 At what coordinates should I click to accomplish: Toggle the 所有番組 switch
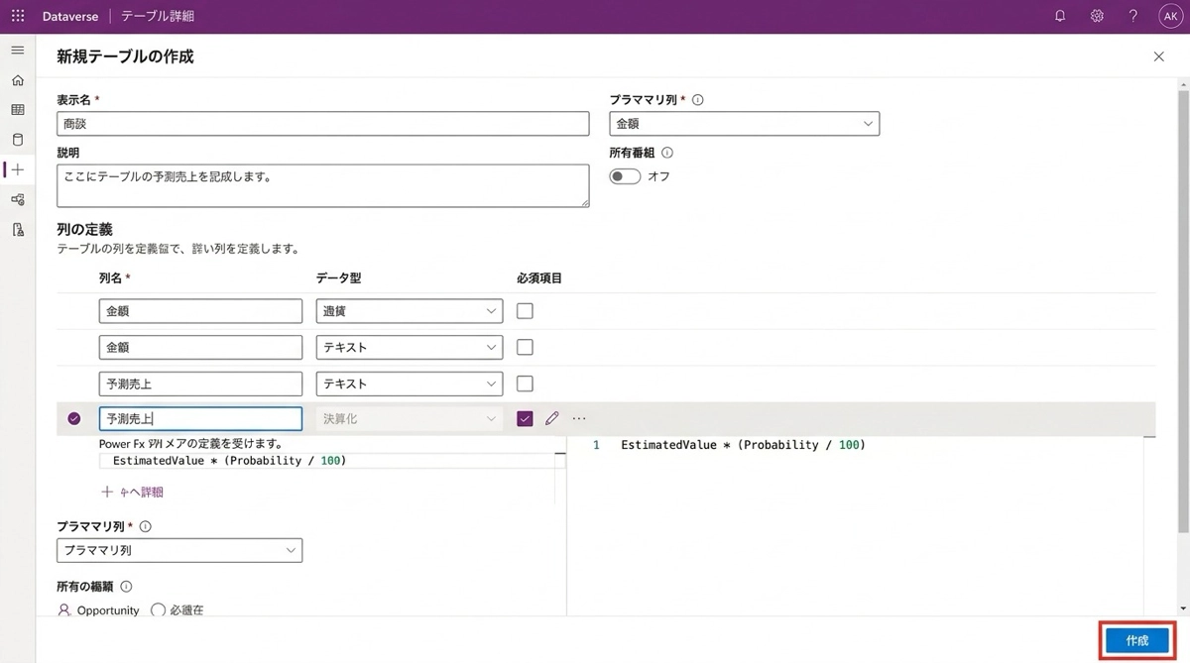click(x=625, y=176)
